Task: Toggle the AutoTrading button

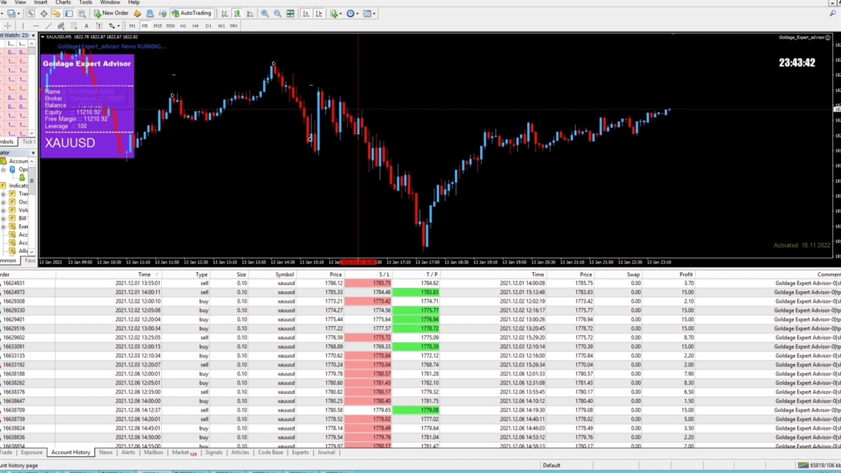Action: [191, 13]
